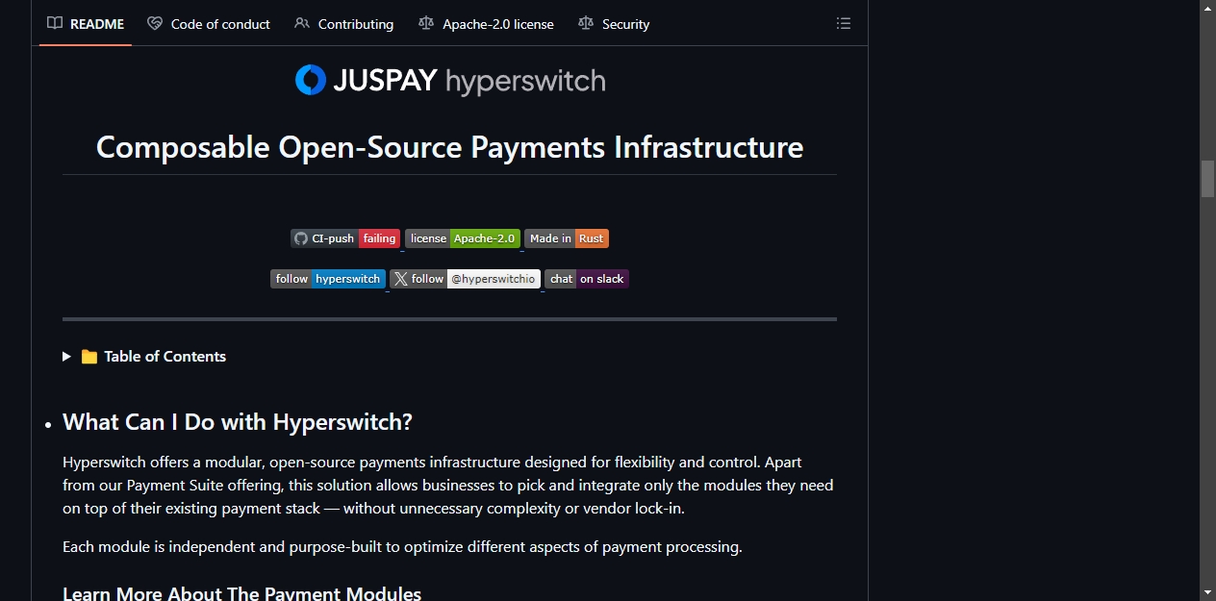1216x601 pixels.
Task: Click the JUSPAY hyperswitch logo text
Action: coord(469,81)
